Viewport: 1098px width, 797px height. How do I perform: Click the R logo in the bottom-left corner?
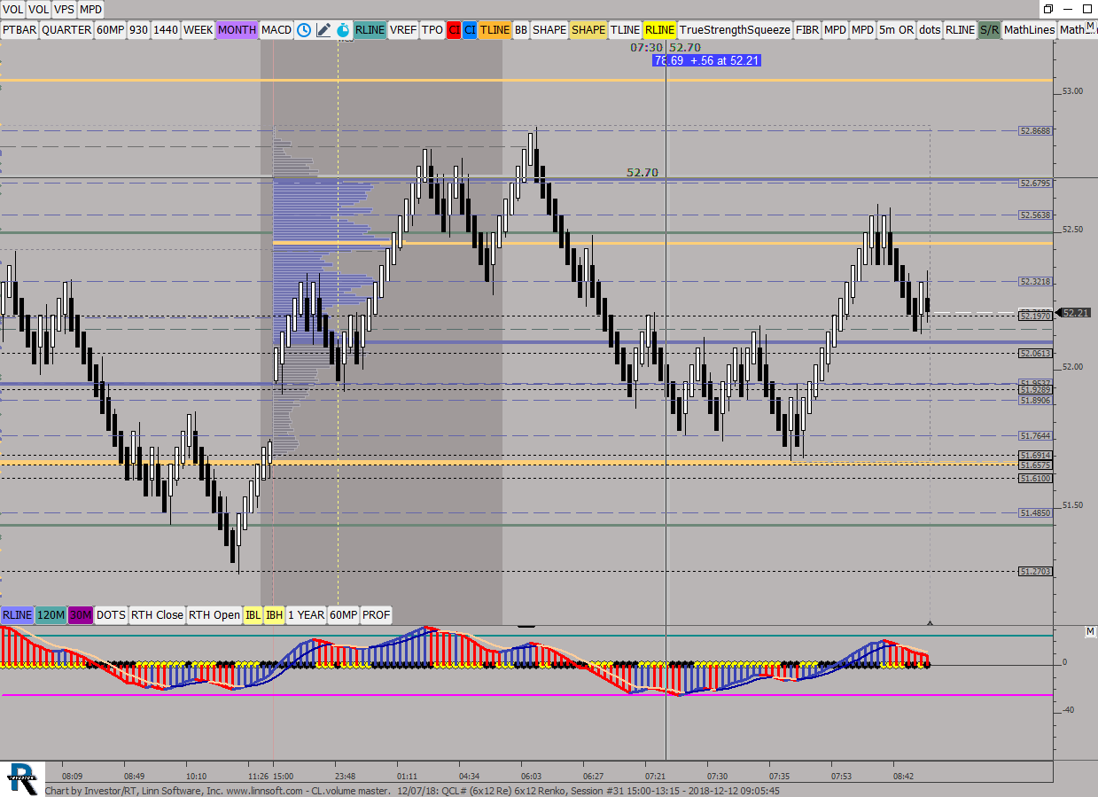pos(21,777)
